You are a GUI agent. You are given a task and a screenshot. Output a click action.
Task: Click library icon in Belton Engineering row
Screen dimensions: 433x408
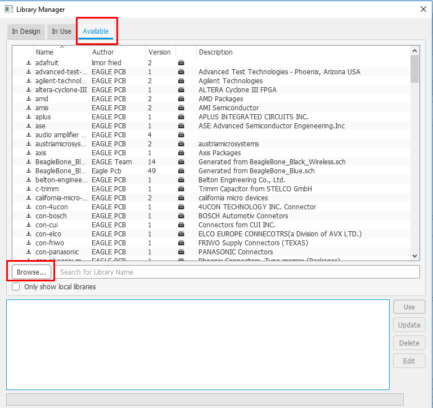coord(181,180)
